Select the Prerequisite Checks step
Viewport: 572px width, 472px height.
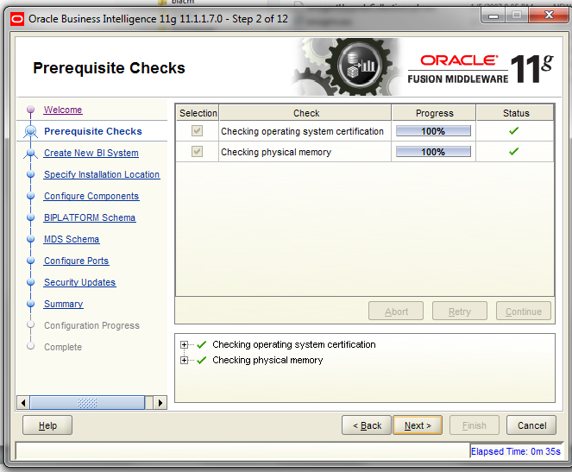pyautogui.click(x=93, y=131)
